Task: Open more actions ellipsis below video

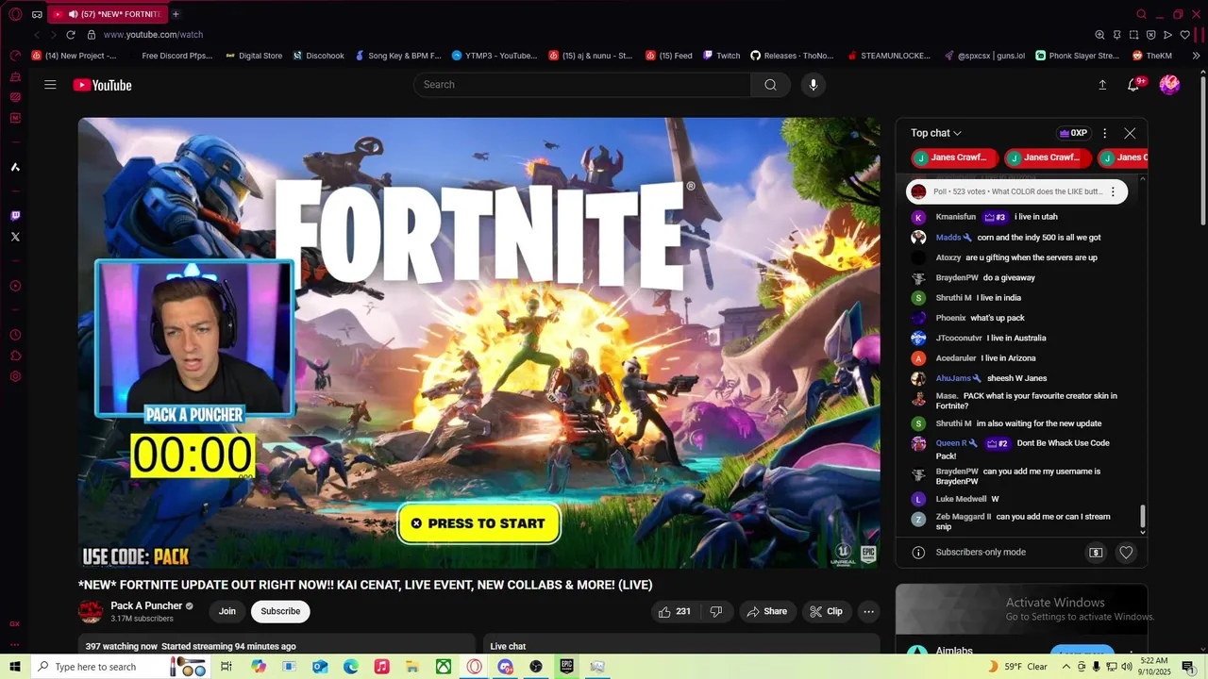Action: [x=869, y=611]
